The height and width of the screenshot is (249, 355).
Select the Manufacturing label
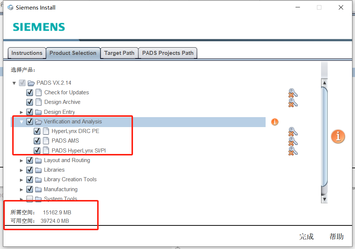(x=61, y=189)
